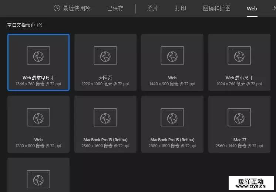Choose the iMac 27 preset icon
The height and width of the screenshot is (192, 276).
[239, 117]
